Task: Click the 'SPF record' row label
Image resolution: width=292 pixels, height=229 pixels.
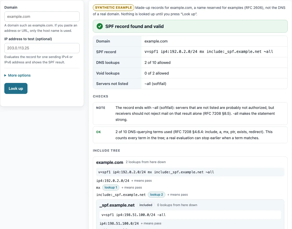Action: coord(106,52)
